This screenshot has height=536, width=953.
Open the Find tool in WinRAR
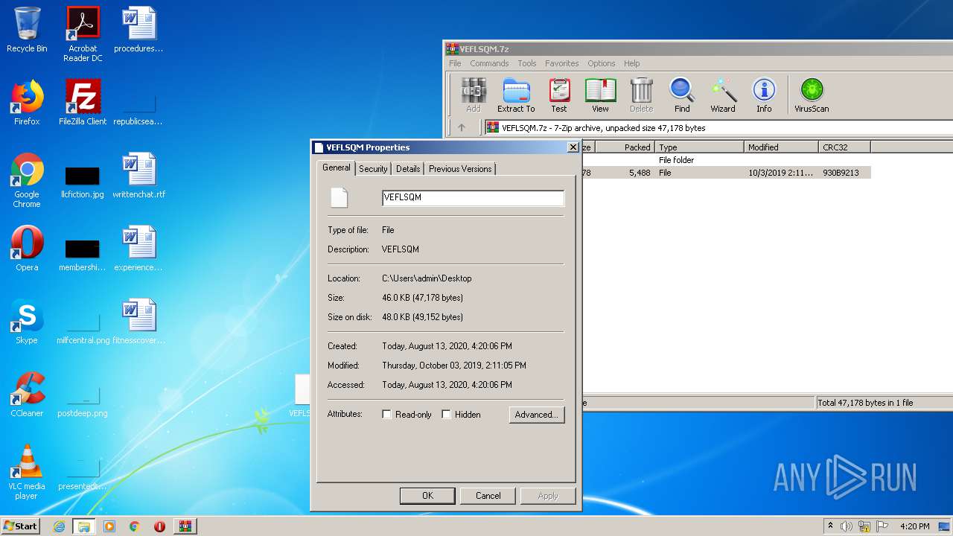click(x=682, y=95)
